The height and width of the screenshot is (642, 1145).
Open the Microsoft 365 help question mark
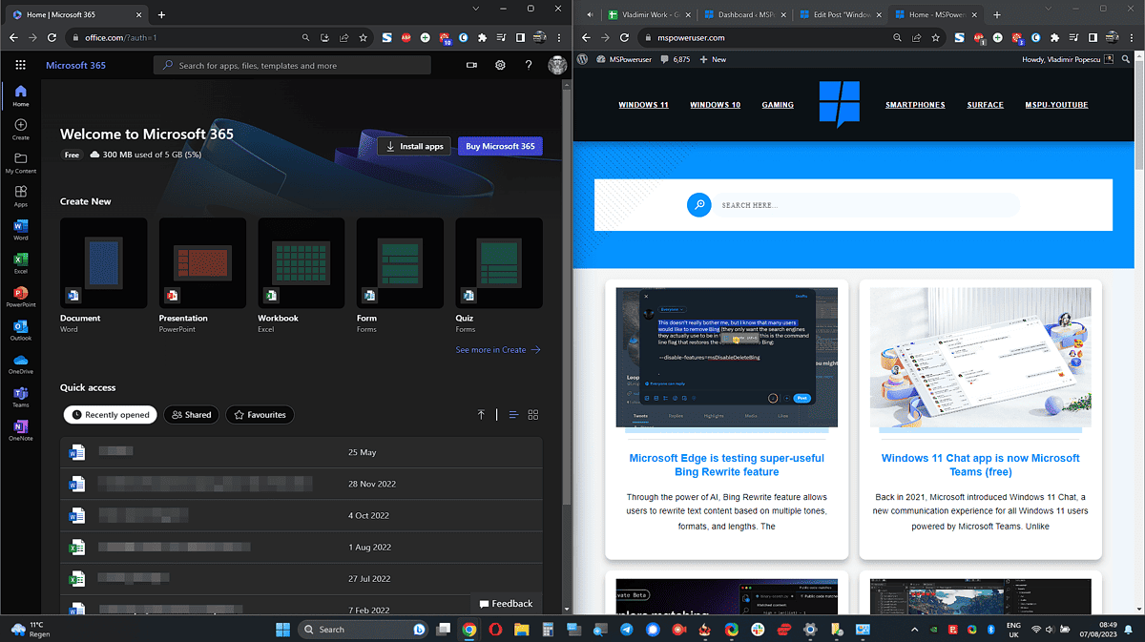pyautogui.click(x=529, y=65)
